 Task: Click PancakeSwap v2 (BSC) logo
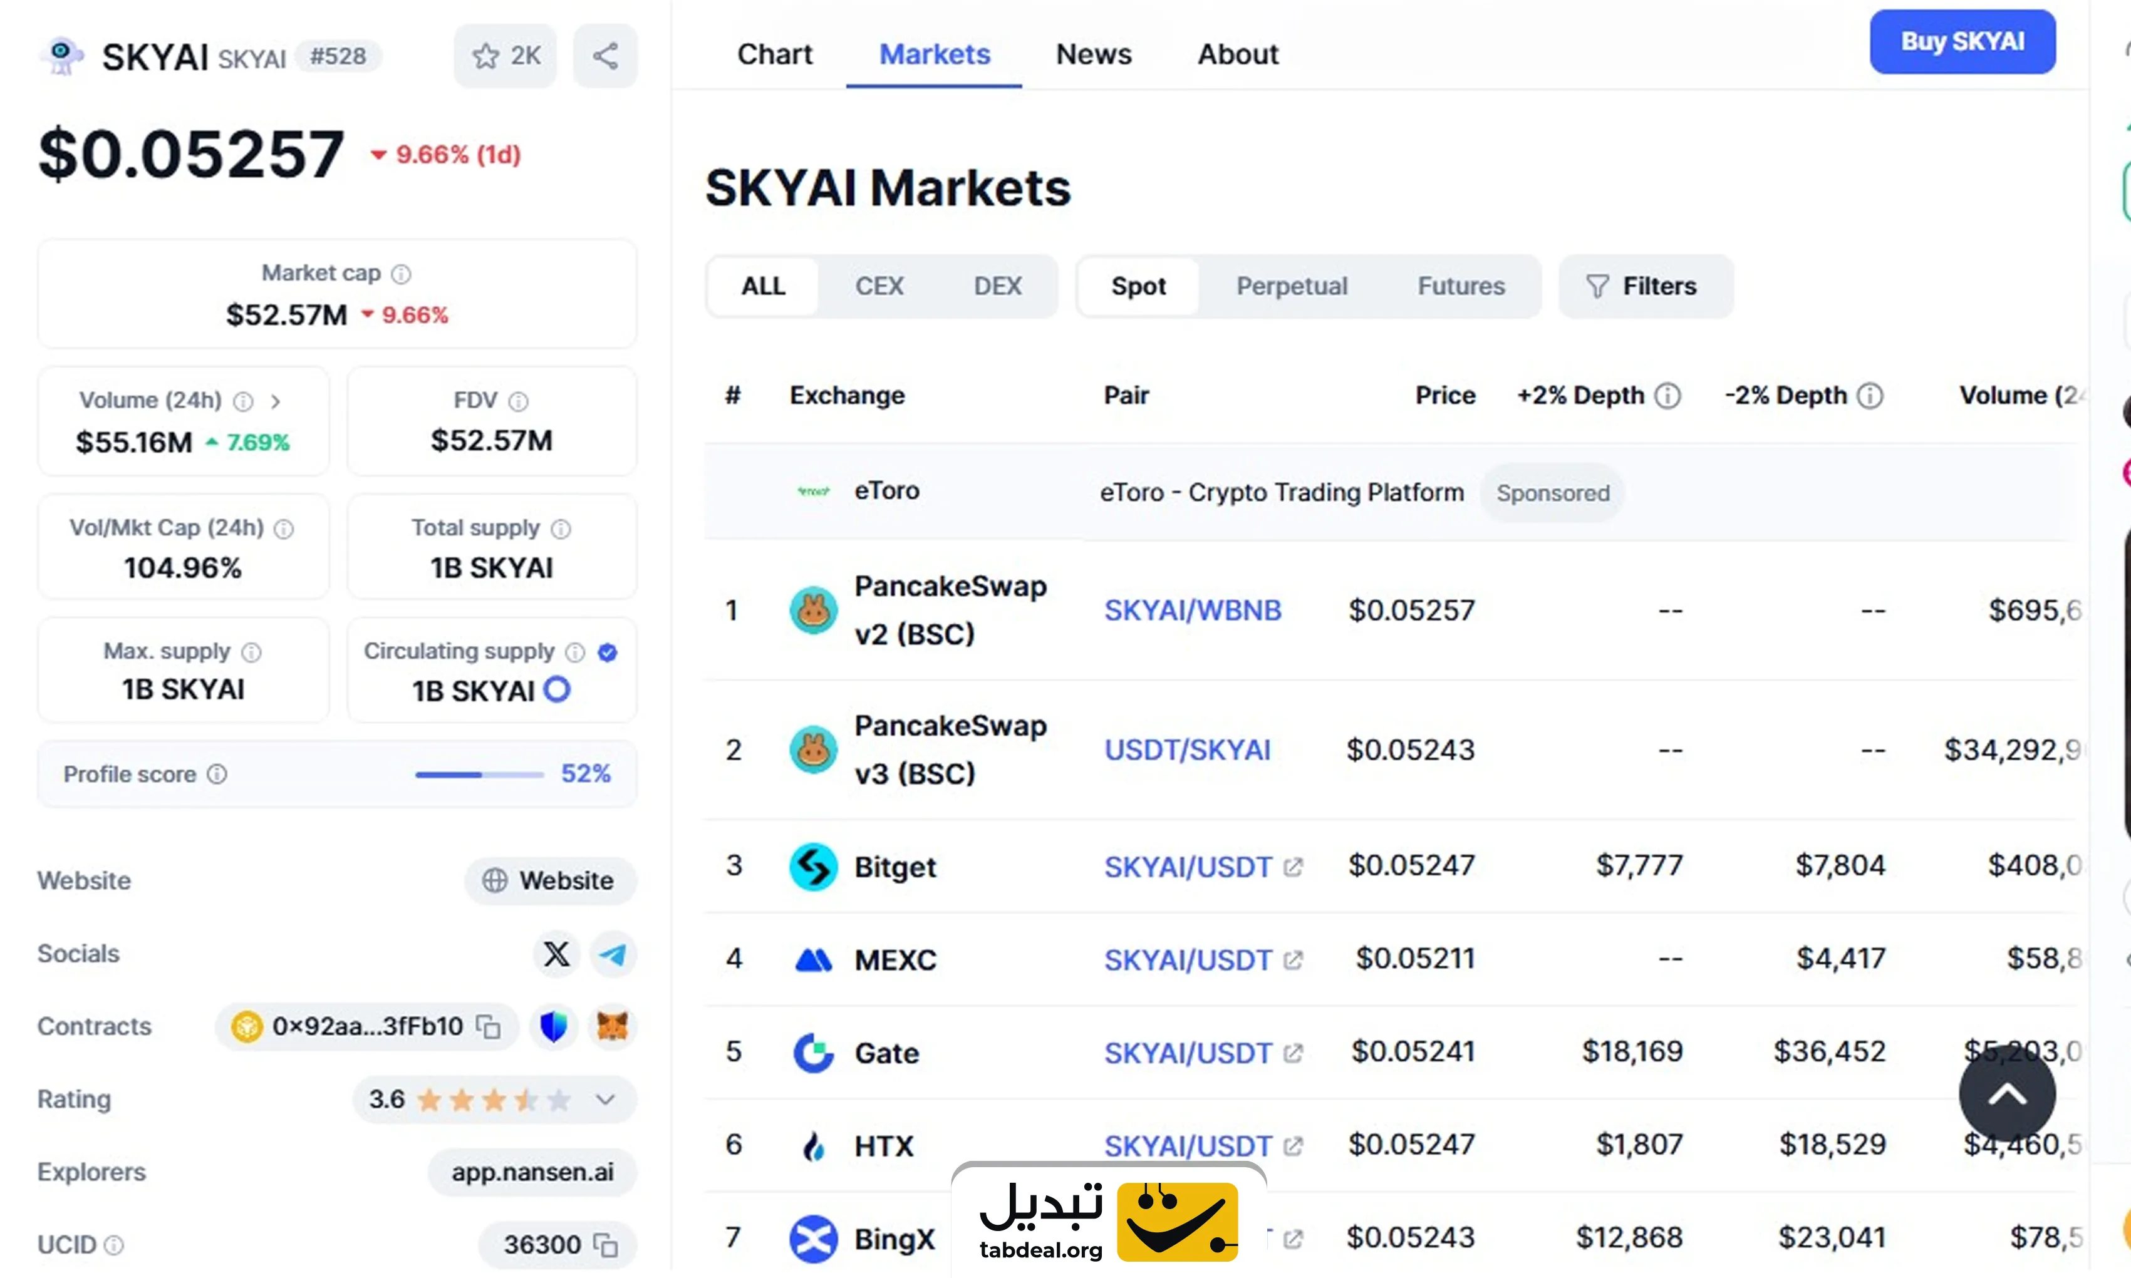[x=813, y=610]
